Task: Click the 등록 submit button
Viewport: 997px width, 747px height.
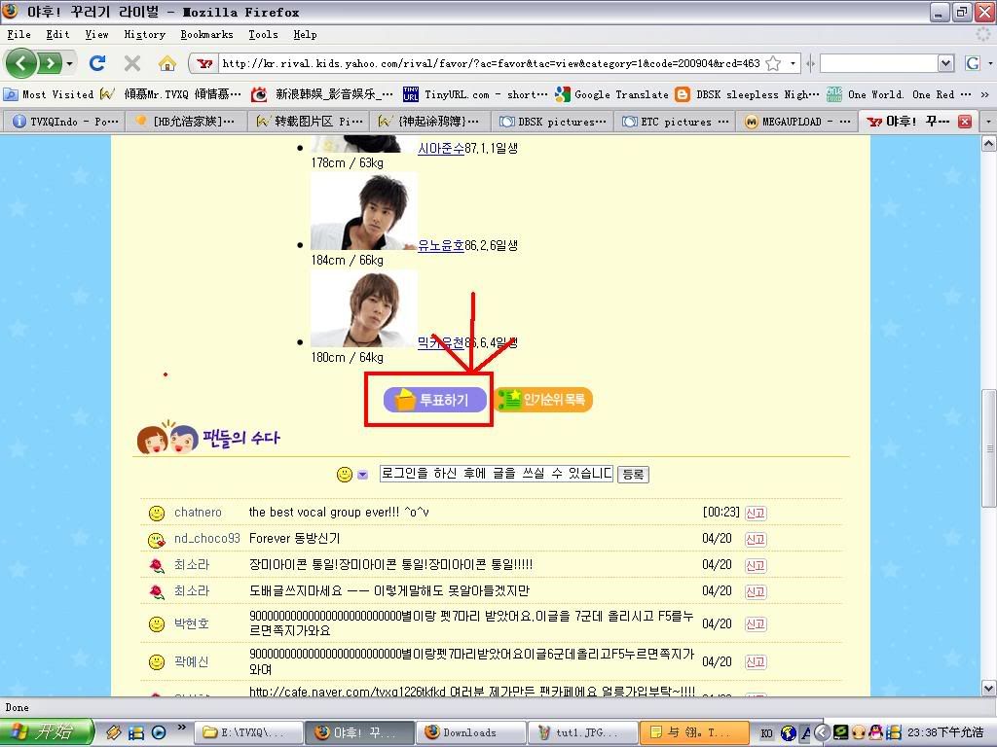Action: point(633,475)
